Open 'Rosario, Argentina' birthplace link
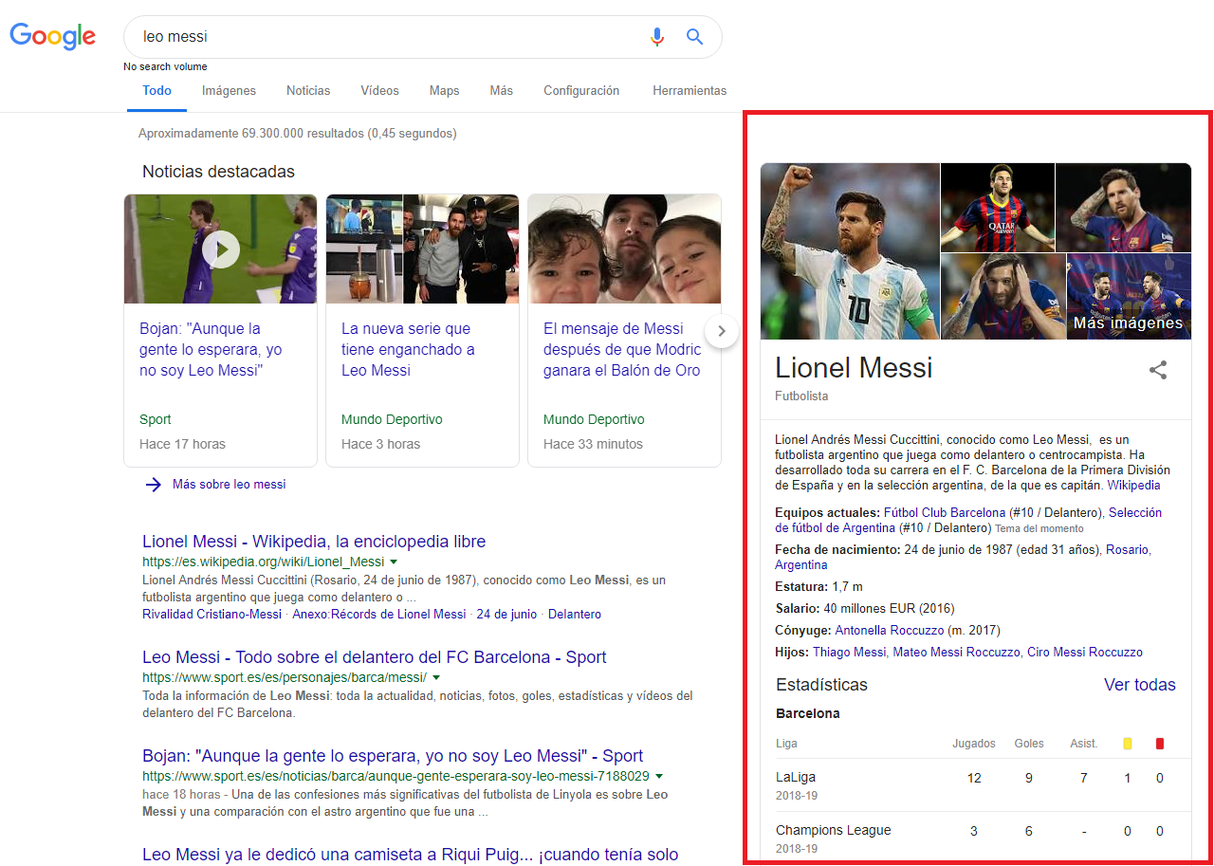The width and height of the screenshot is (1214, 866). (963, 557)
